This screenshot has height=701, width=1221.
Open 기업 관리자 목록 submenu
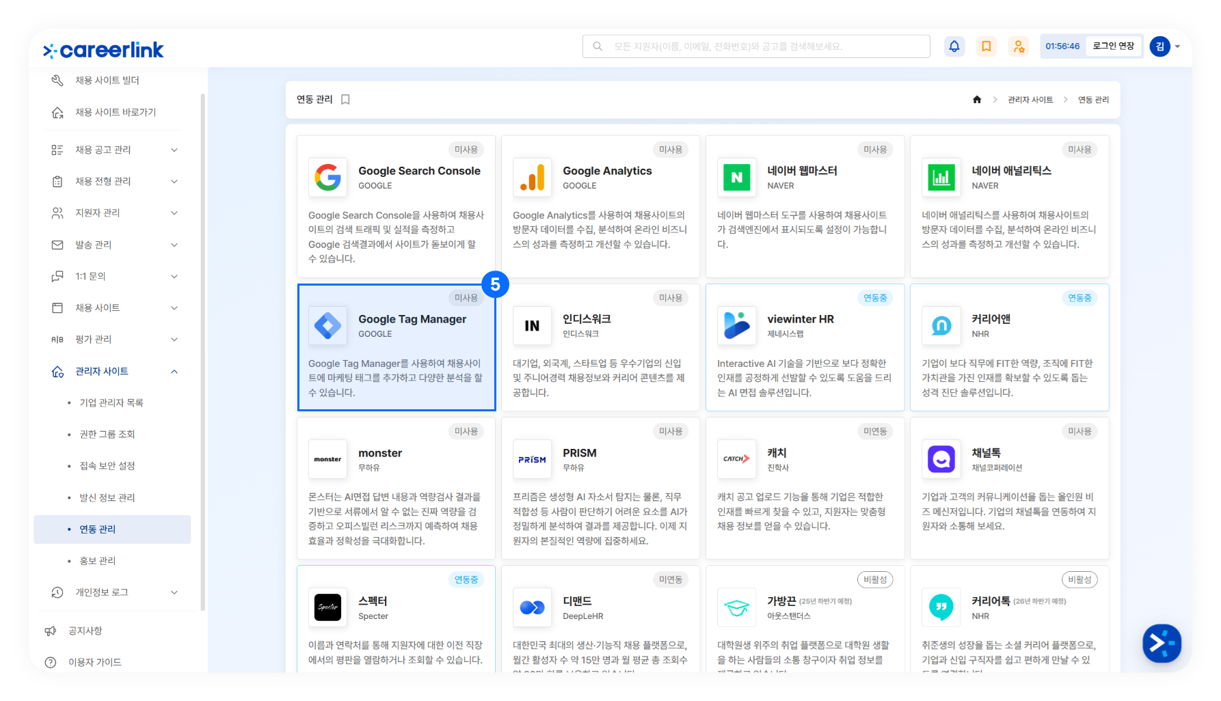tap(111, 402)
